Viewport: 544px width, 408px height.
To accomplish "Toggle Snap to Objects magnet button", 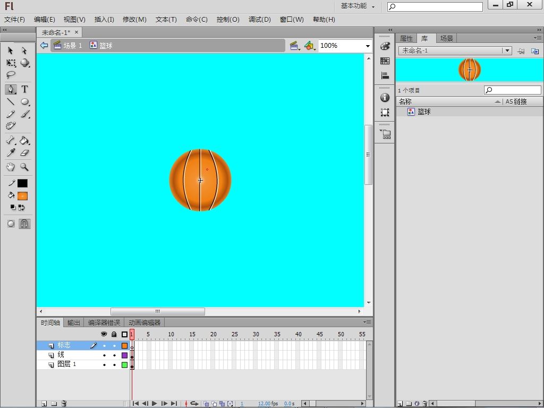I will click(24, 224).
